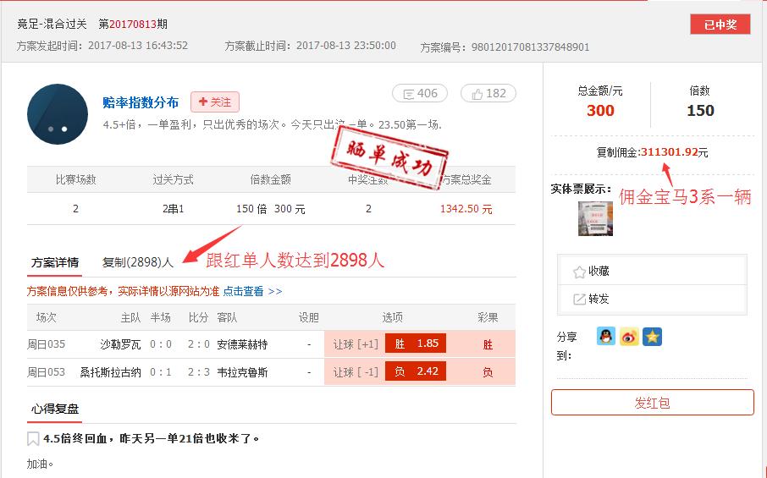Viewport: 767px width, 478px height.
Task: Click the 胜 1.85 odds option
Action: (416, 343)
